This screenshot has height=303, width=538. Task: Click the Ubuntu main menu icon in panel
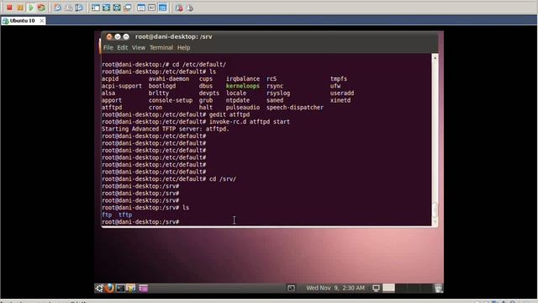click(x=99, y=288)
